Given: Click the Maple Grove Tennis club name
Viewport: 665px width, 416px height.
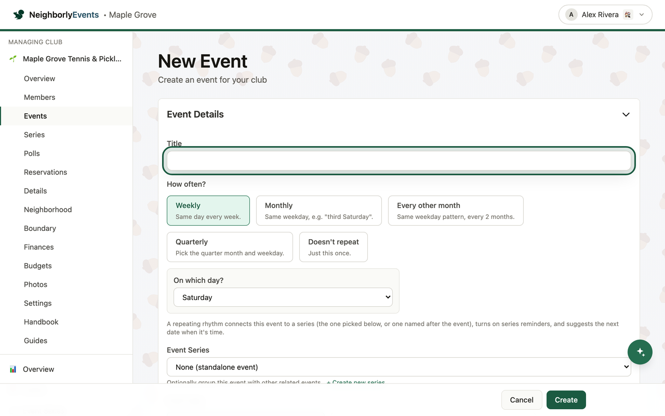Looking at the screenshot, I should click(x=72, y=59).
